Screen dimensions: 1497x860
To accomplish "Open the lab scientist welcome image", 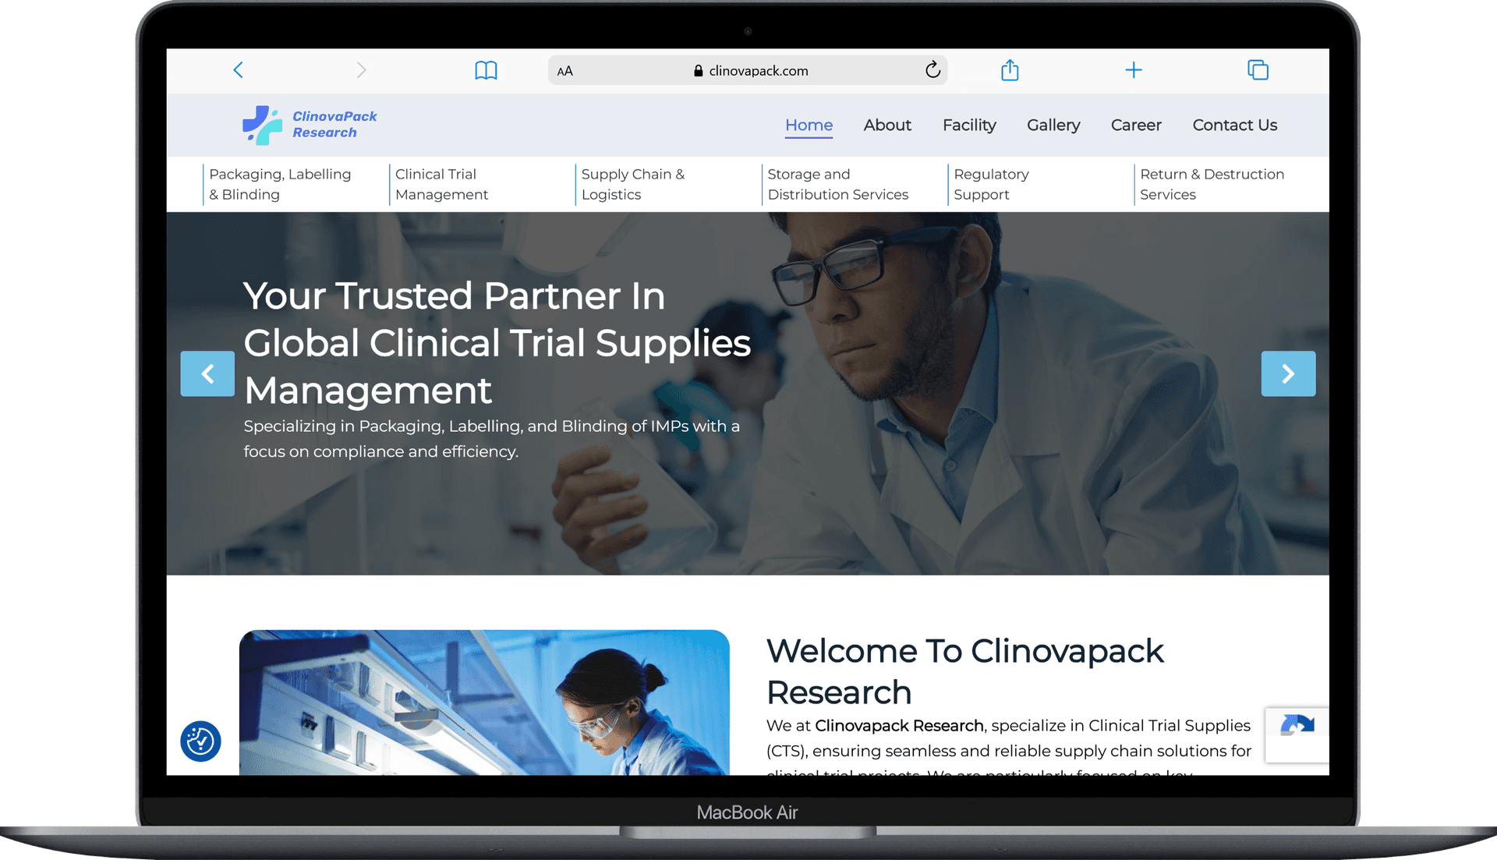I will [x=484, y=702].
